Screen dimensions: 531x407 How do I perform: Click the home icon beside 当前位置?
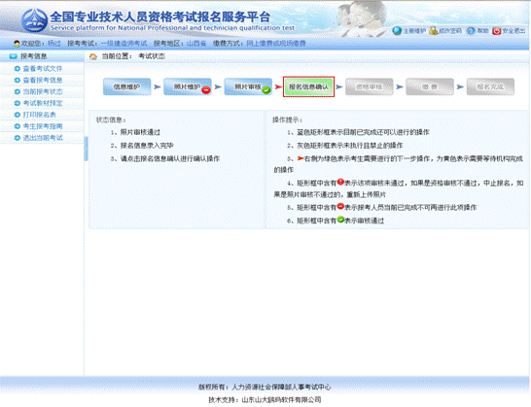[93, 56]
